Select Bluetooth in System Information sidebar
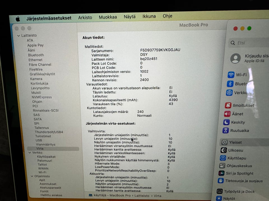269x201 pixels. coord(36,55)
